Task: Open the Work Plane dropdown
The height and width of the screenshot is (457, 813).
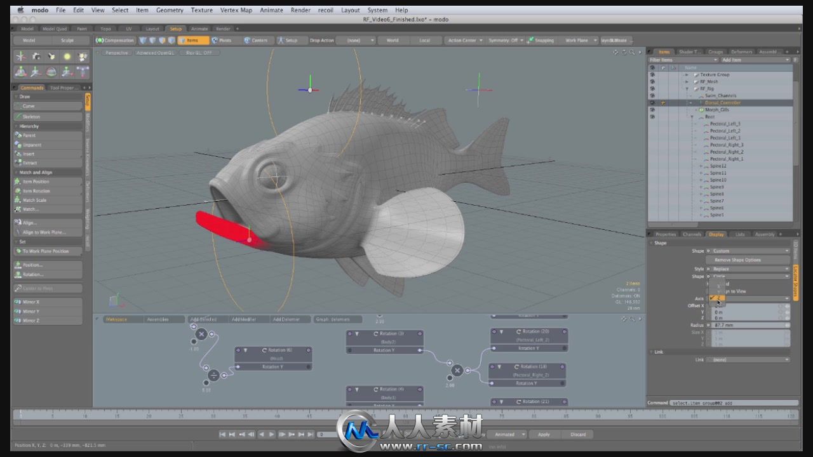Action: tap(579, 40)
